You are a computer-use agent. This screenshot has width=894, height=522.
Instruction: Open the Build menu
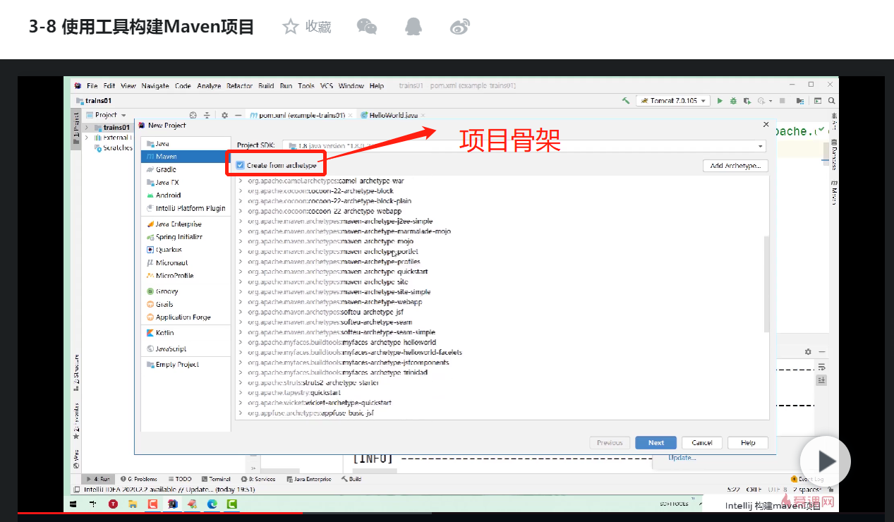[266, 86]
